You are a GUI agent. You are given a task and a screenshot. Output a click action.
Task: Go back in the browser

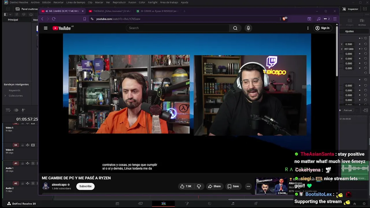click(x=42, y=19)
